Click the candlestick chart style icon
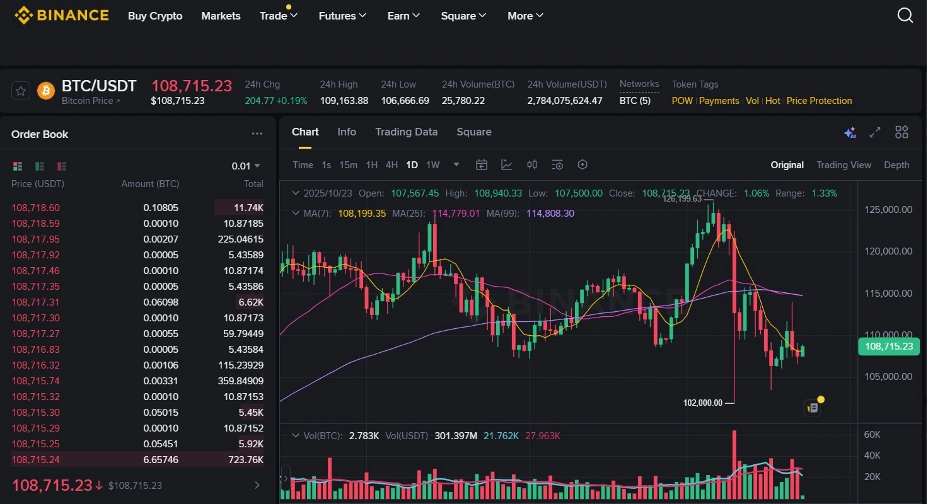Image resolution: width=928 pixels, height=504 pixels. point(532,165)
